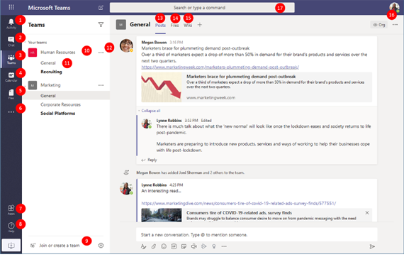The width and height of the screenshot is (404, 262).
Task: Select the Human Resources team
Action: 57,53
